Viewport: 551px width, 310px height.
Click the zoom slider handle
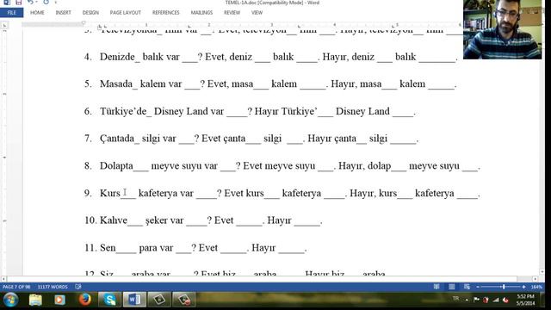coord(504,287)
